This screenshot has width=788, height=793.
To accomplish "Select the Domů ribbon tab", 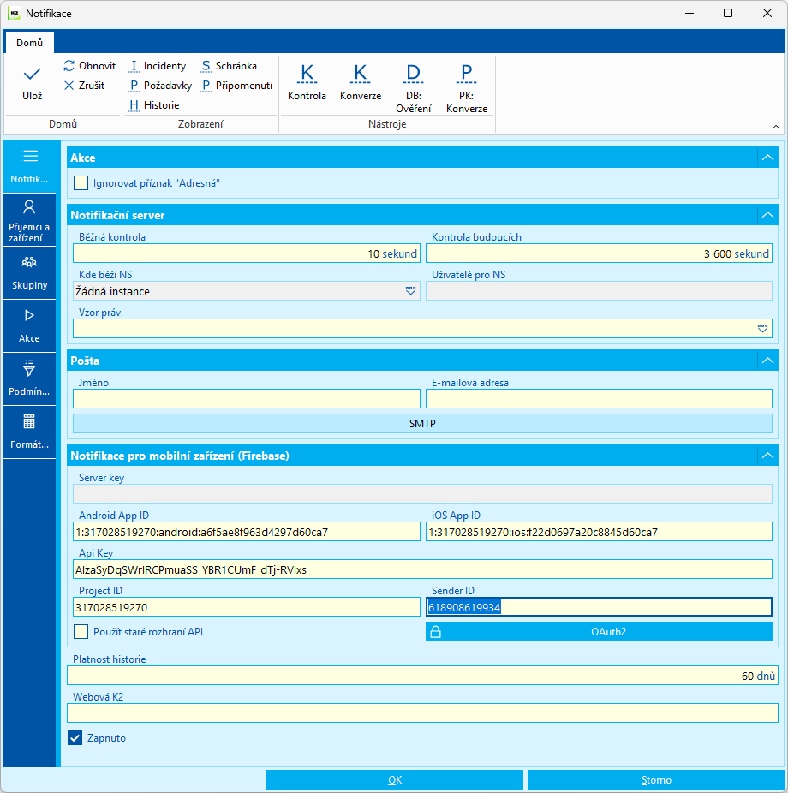I will pyautogui.click(x=29, y=43).
